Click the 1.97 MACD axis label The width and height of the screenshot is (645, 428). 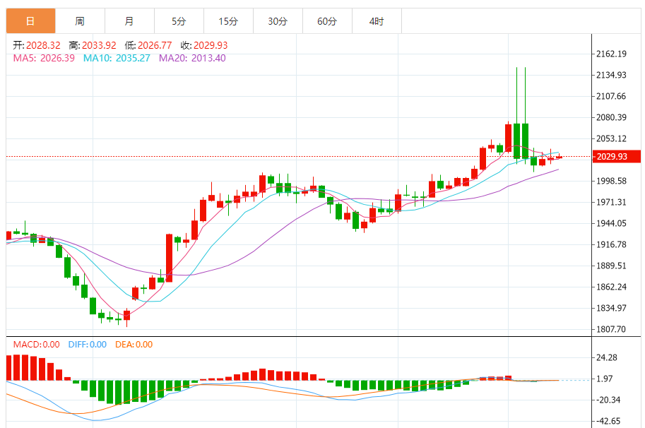605,379
